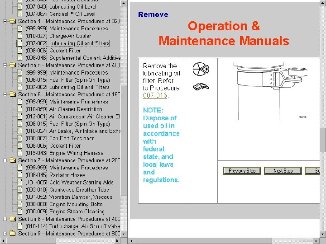Screen dimensions: 326x244
Task: Click the Operation & Maintenance Manuals title
Action: click(224, 33)
